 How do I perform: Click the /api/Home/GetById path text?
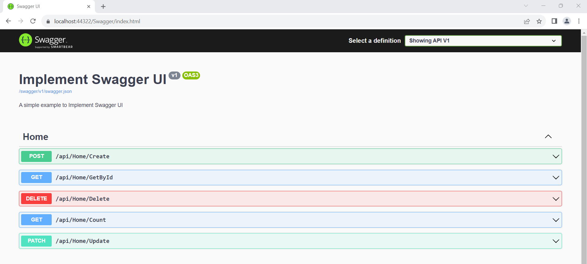(x=84, y=178)
